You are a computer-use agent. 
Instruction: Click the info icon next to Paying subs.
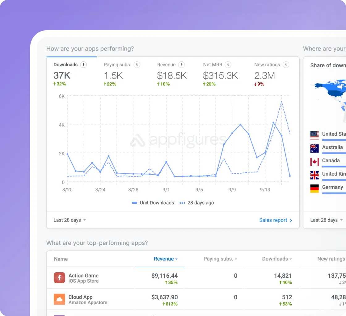(137, 65)
